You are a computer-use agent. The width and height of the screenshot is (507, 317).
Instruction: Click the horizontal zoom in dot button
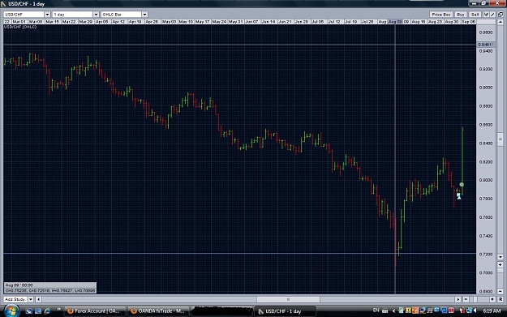[492, 299]
